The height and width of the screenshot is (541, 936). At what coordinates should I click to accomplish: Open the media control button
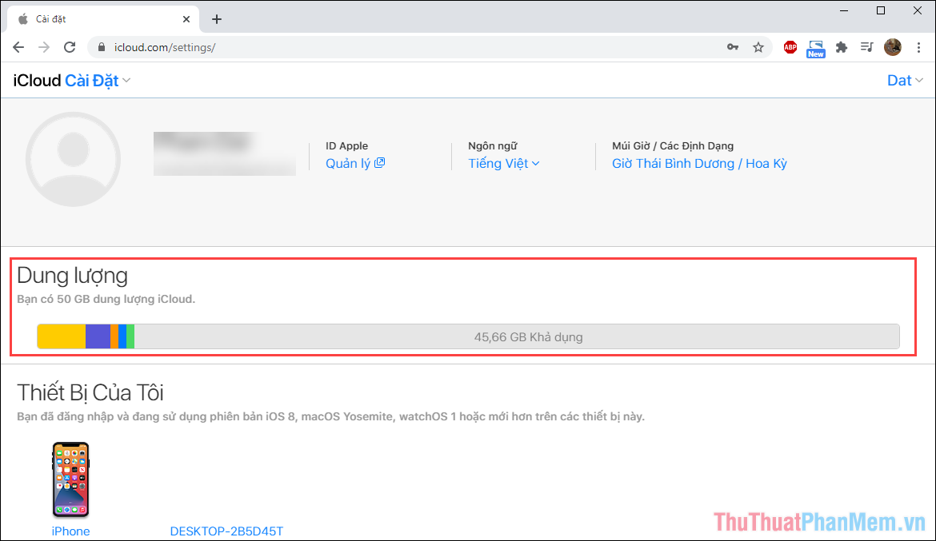[866, 47]
